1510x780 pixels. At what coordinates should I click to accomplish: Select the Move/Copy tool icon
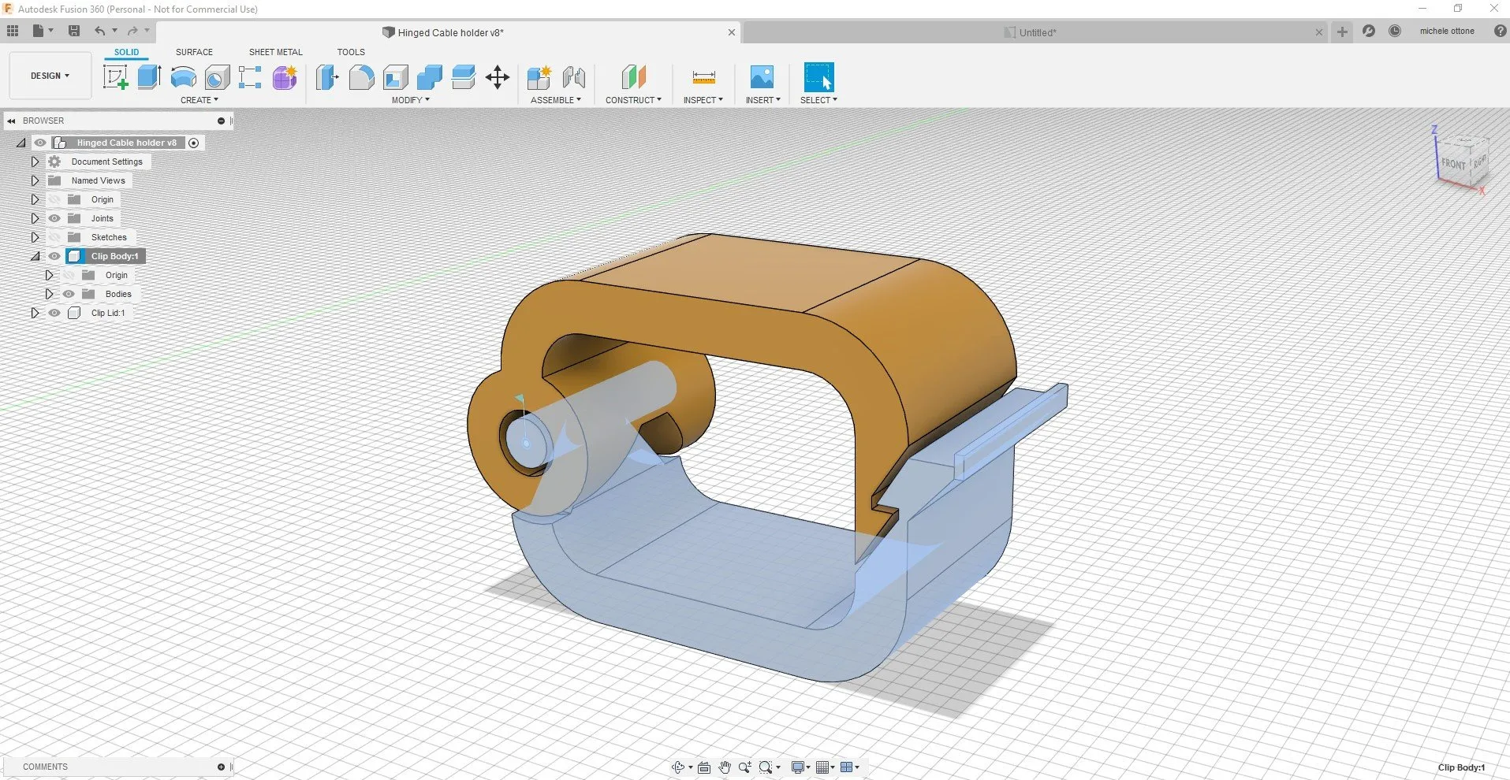pyautogui.click(x=498, y=77)
